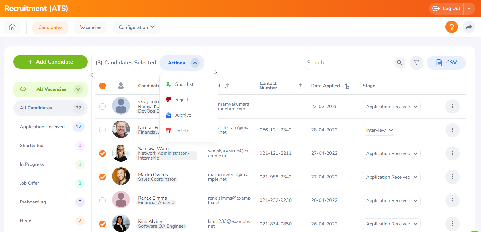Choose Archive in the Actions menu
481x232 pixels.
[x=183, y=115]
